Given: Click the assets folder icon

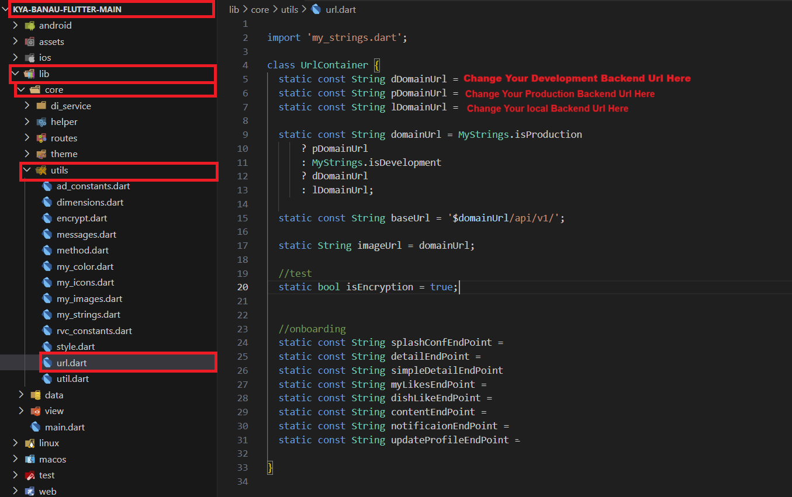Looking at the screenshot, I should coord(30,42).
